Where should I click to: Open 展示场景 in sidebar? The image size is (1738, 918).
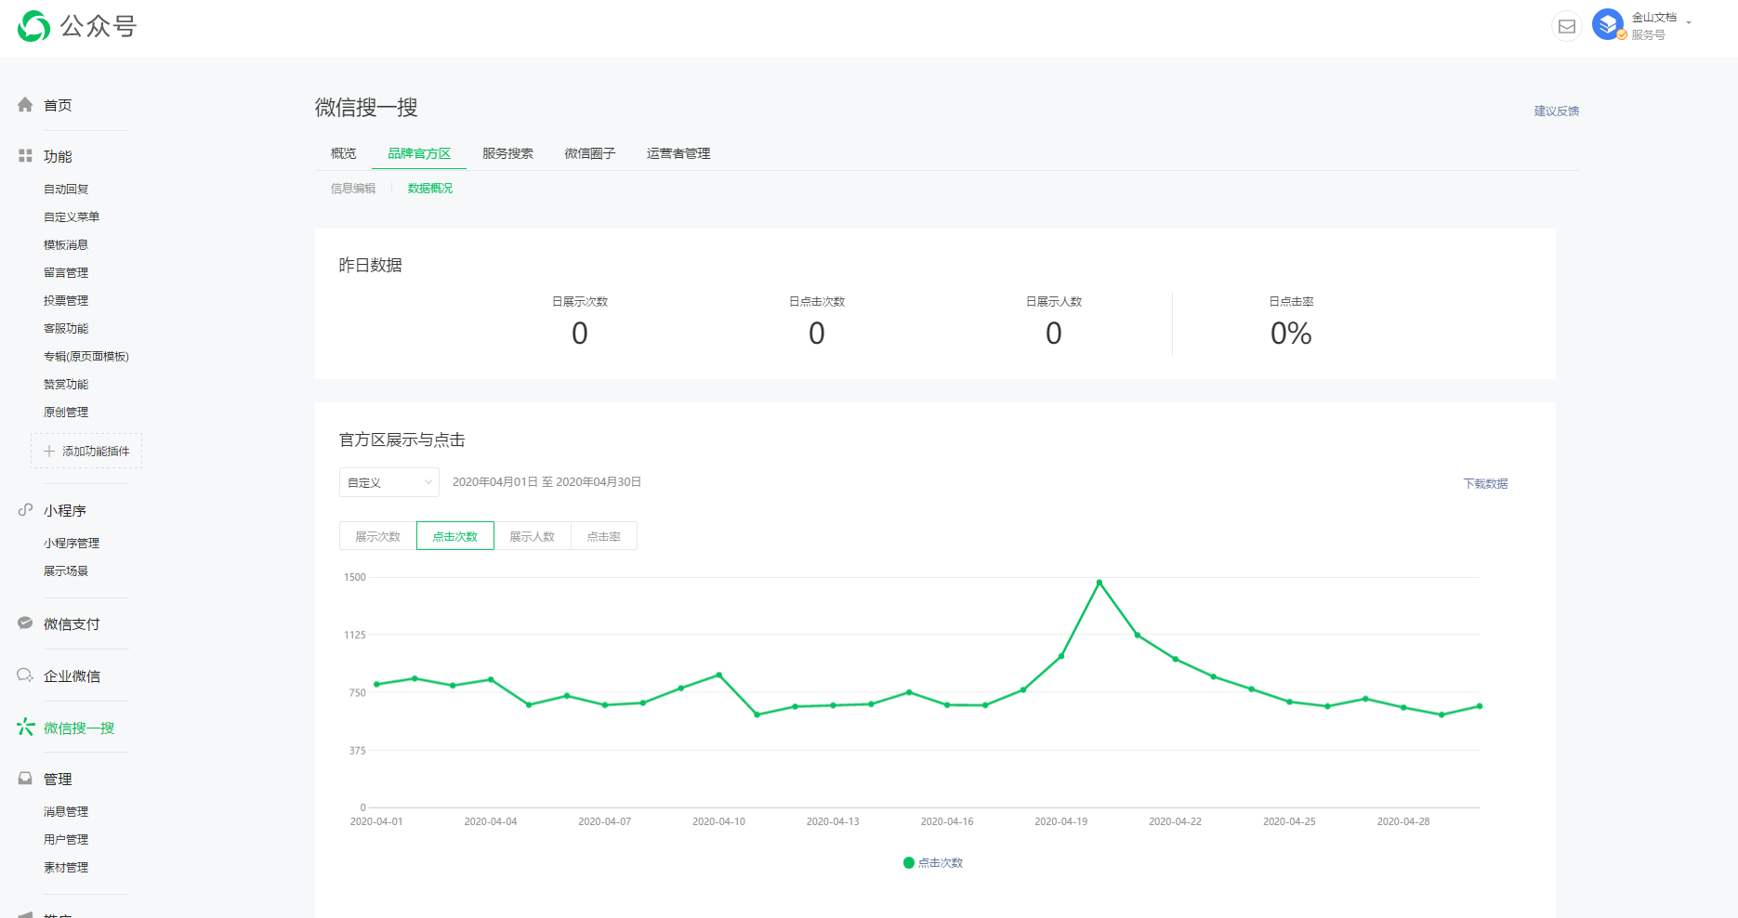pos(66,570)
